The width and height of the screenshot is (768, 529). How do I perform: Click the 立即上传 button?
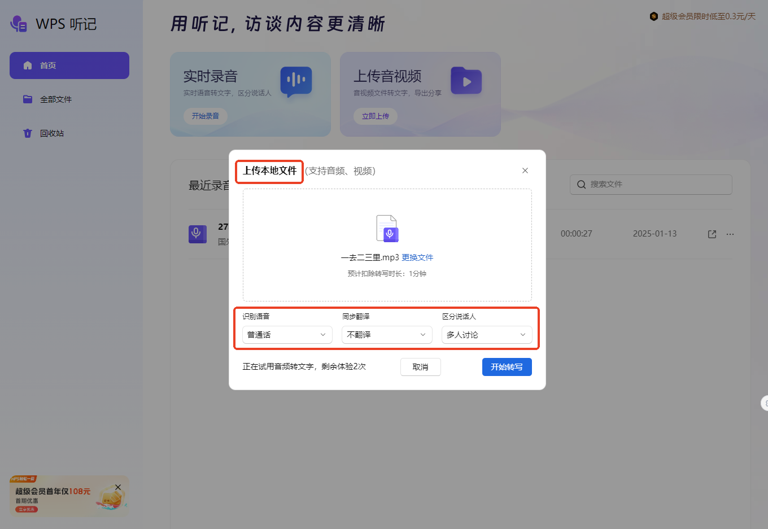point(375,116)
